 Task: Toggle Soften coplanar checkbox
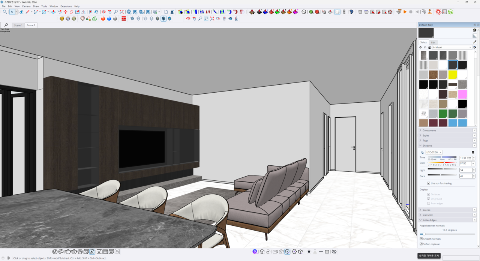(421, 244)
